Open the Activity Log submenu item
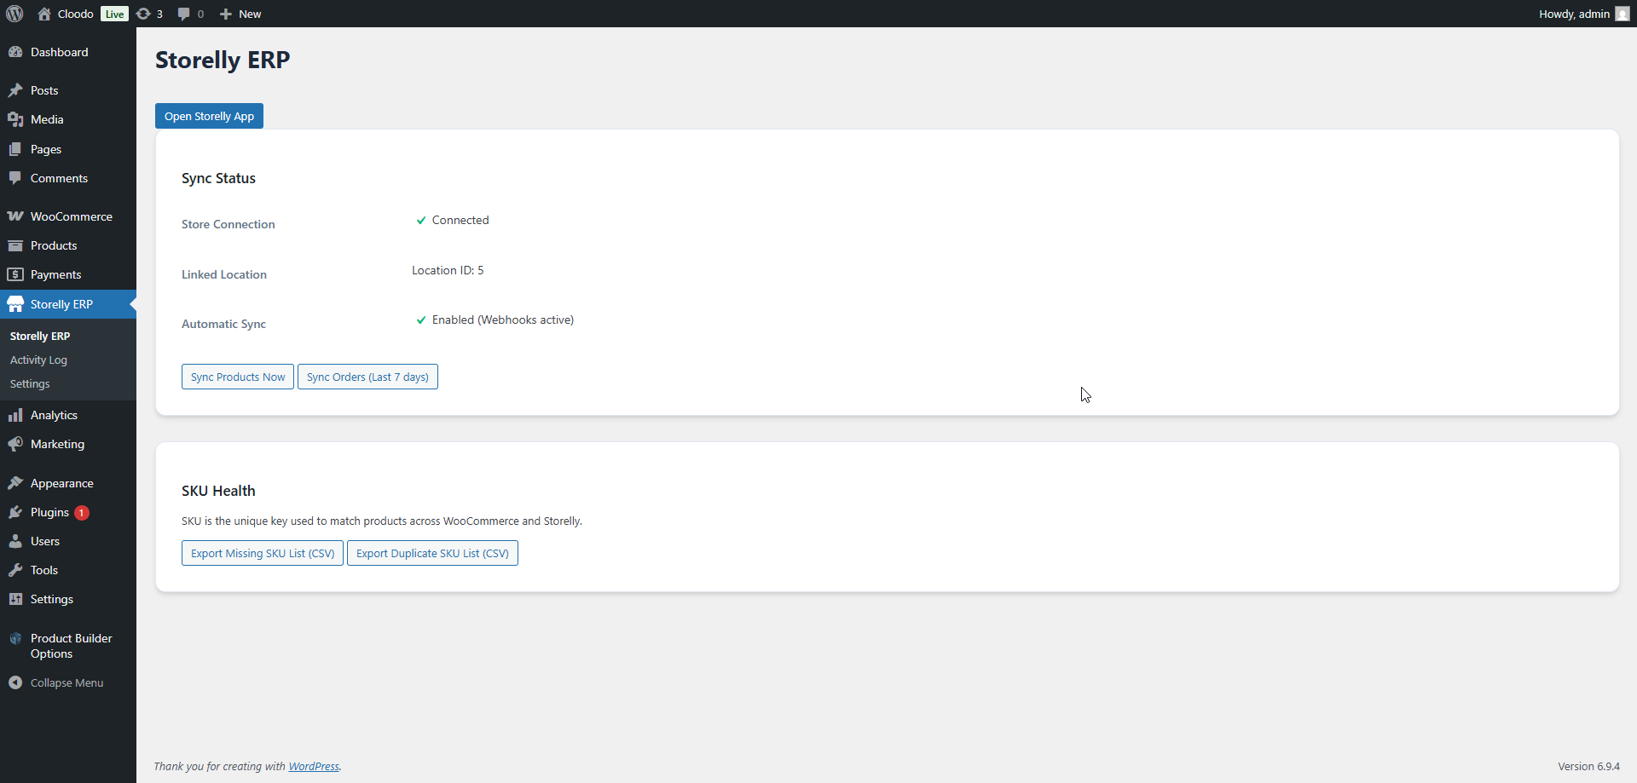The width and height of the screenshot is (1637, 783). 38,360
